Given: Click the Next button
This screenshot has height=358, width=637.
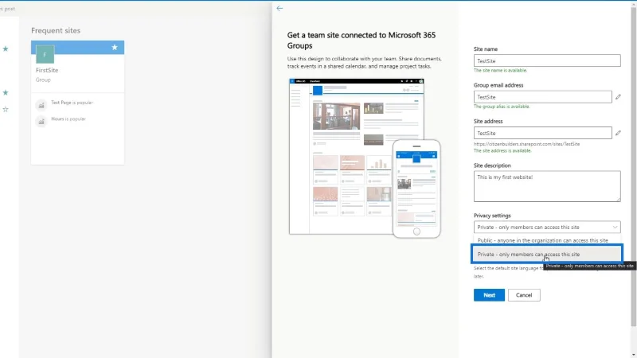Looking at the screenshot, I should coord(489,295).
